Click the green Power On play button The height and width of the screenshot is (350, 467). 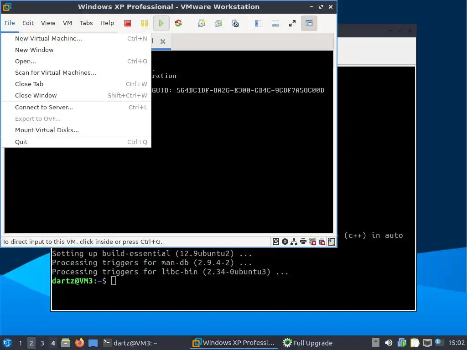point(161,23)
